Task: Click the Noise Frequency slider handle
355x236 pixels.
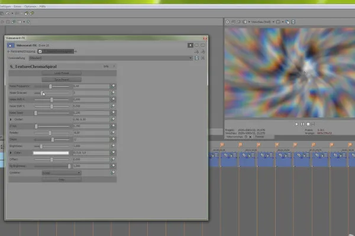Action: pyautogui.click(x=50, y=86)
